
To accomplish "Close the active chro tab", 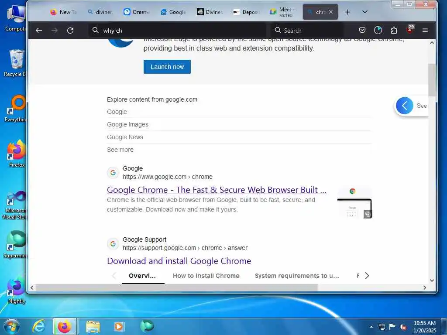I will click(331, 12).
